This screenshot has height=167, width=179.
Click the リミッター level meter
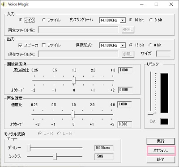(164, 93)
